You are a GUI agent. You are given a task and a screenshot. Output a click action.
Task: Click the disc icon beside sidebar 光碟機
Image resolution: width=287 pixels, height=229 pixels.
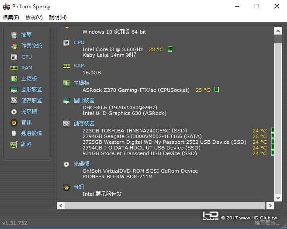pos(14,112)
